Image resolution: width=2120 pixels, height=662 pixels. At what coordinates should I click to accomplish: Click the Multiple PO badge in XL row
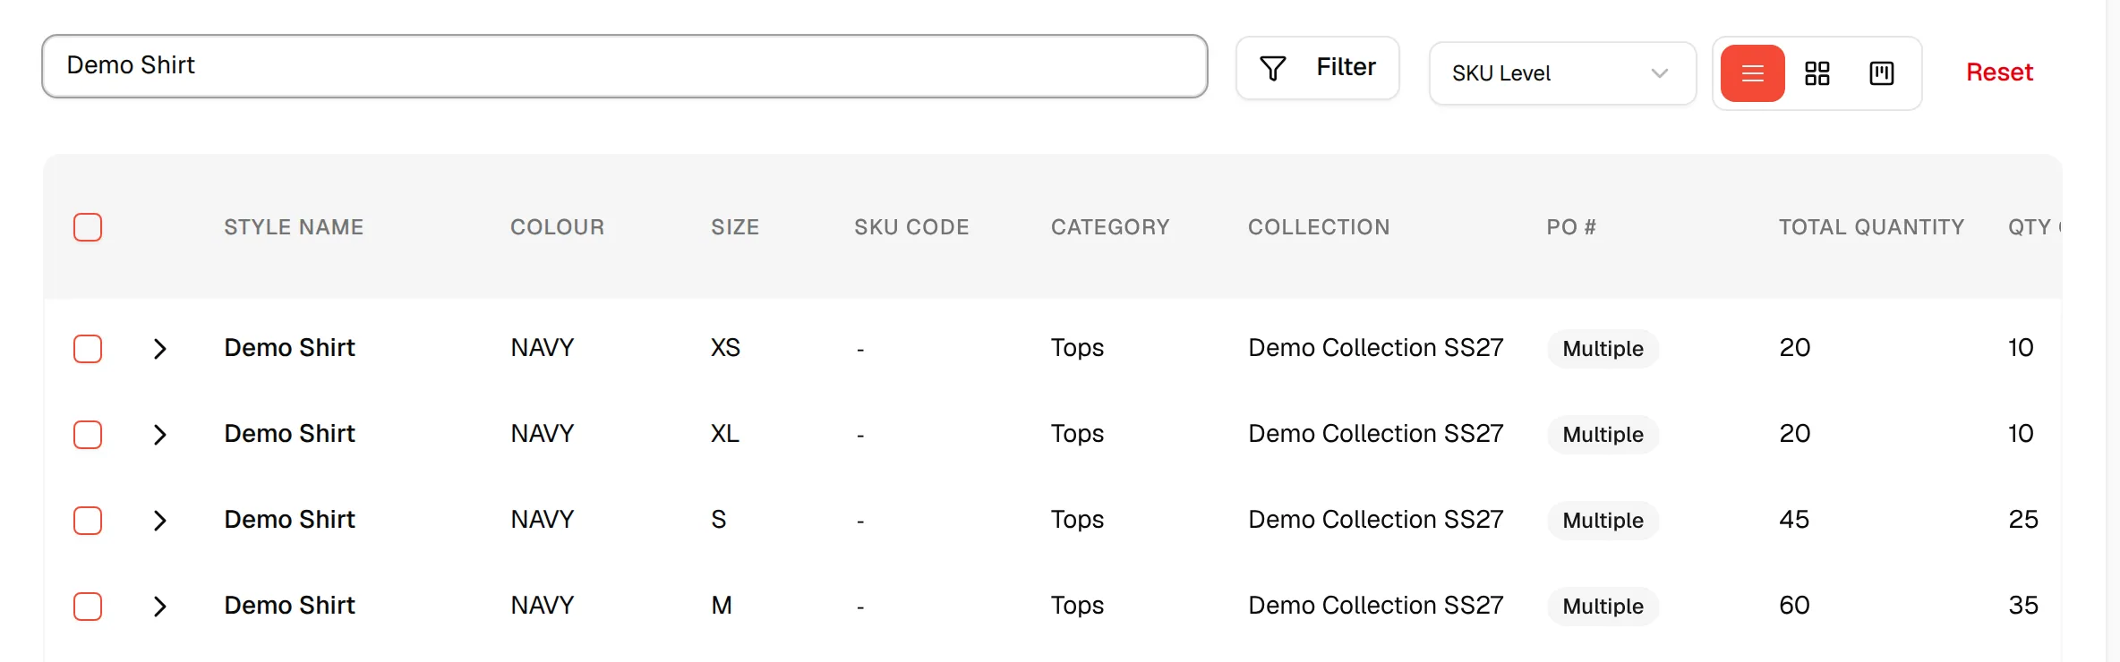[1603, 435]
